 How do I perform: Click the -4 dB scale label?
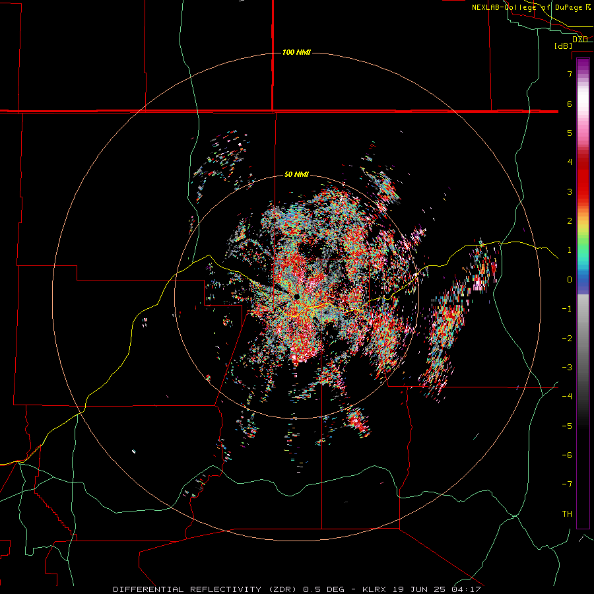pyautogui.click(x=567, y=397)
